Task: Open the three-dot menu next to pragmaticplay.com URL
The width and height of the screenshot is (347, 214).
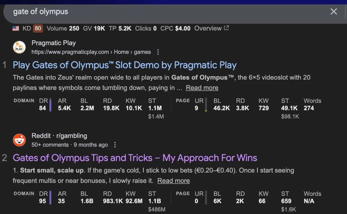Action: coord(158,52)
